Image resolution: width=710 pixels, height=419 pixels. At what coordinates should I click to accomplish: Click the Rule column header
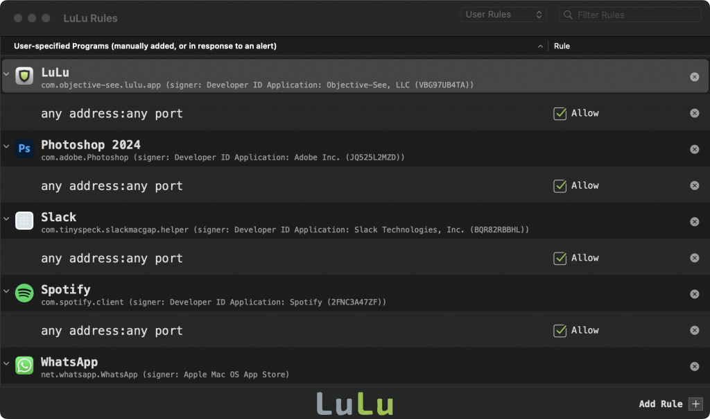point(562,46)
